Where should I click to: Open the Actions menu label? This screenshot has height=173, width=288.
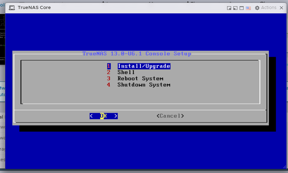(x=269, y=7)
